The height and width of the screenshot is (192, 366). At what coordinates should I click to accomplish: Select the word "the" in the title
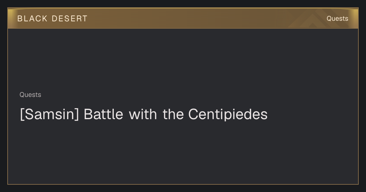[x=173, y=114]
